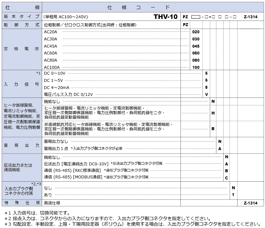The width and height of the screenshot is (265, 228).
Task: Click the 定格電流 row heading
Action: [21, 49]
